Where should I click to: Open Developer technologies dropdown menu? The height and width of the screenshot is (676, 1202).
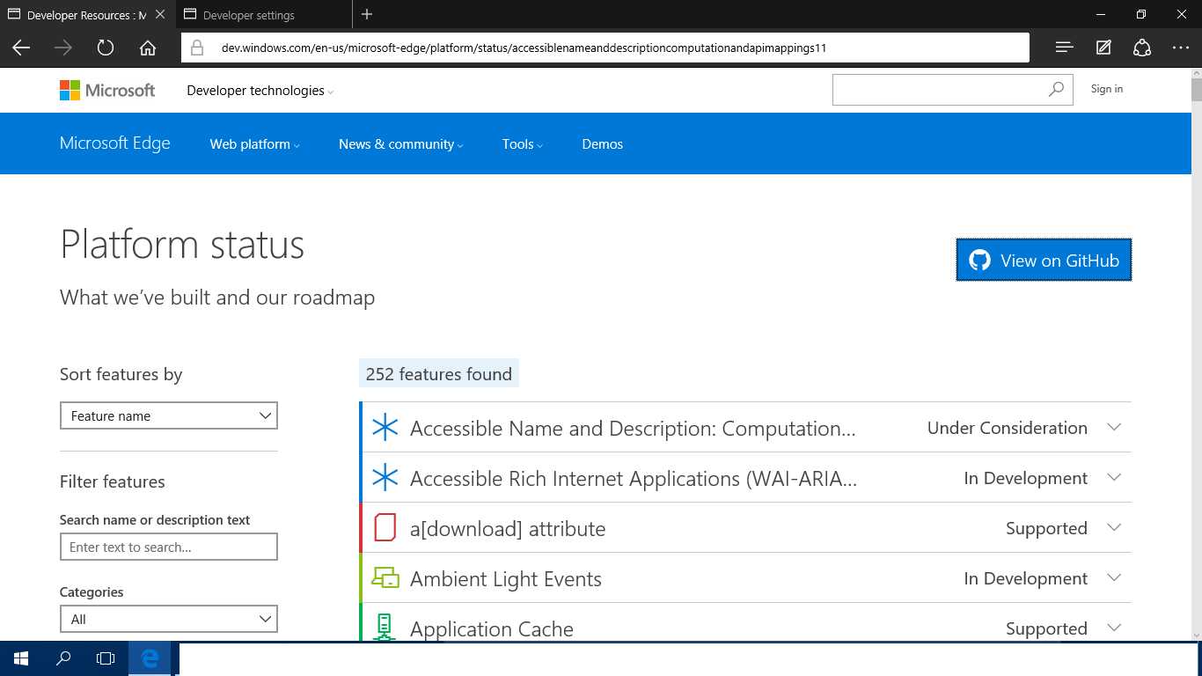click(x=260, y=91)
